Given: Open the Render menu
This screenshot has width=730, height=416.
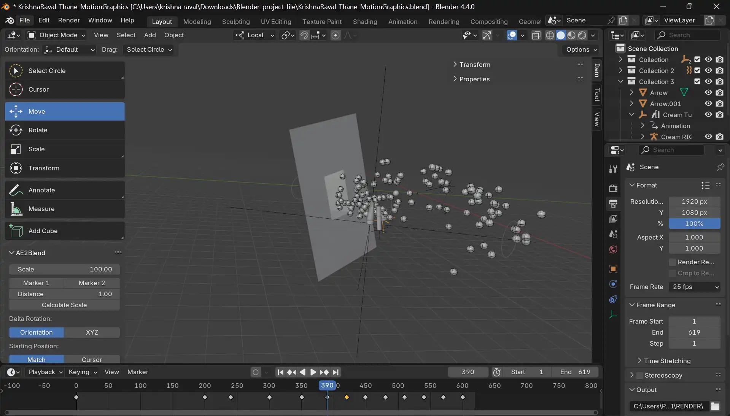Looking at the screenshot, I should [x=69, y=20].
